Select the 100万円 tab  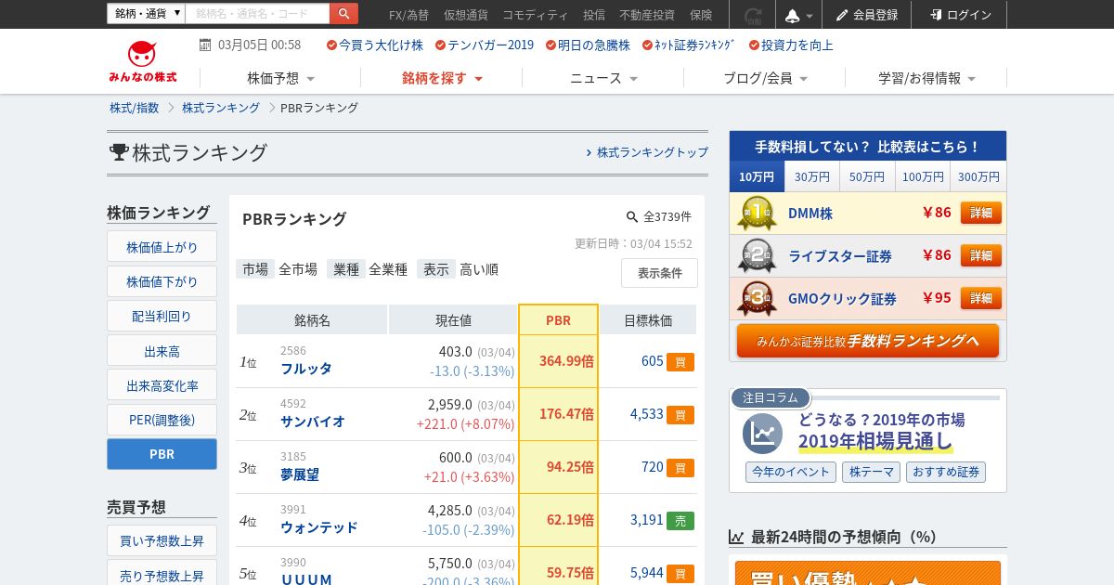pos(923,176)
